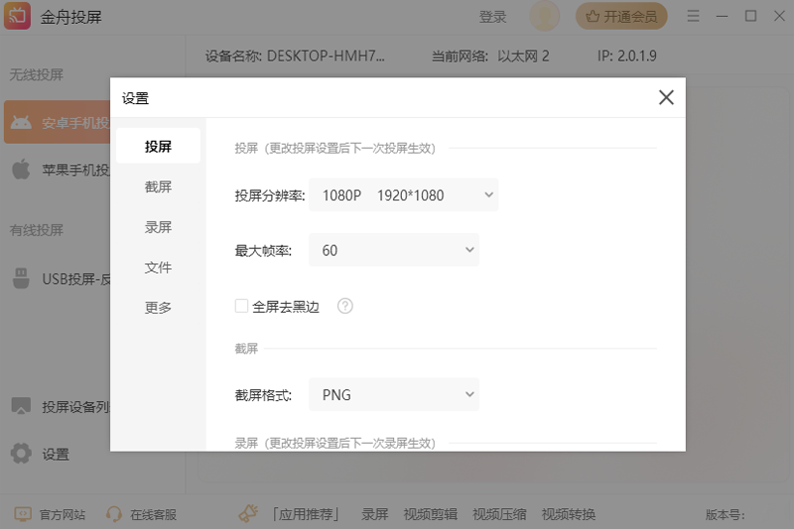The image size is (794, 529).
Task: Switch to the 录屏 settings tab
Action: tap(158, 227)
